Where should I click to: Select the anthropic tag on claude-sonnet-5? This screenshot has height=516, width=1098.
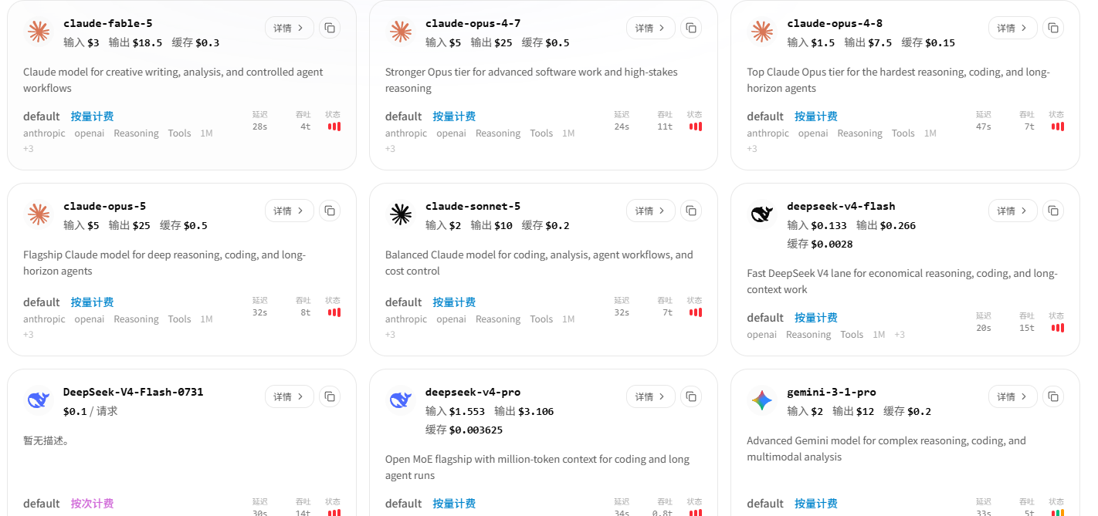(x=406, y=319)
